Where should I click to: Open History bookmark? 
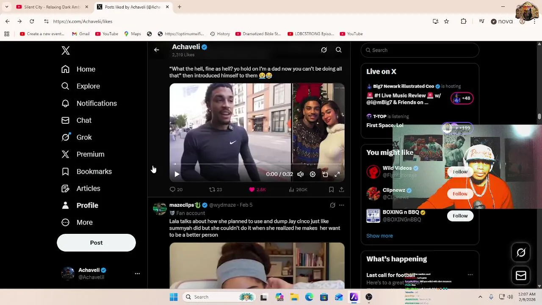coord(220,34)
